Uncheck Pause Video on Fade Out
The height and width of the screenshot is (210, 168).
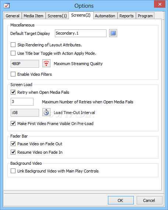pos(13,143)
